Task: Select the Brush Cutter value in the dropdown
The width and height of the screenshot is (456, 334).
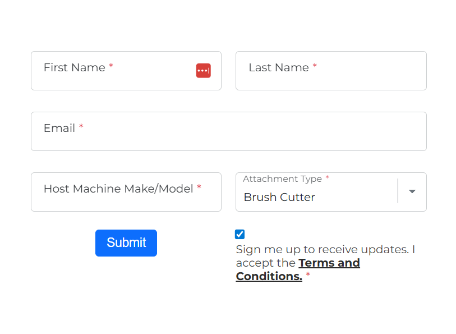Action: click(x=279, y=197)
